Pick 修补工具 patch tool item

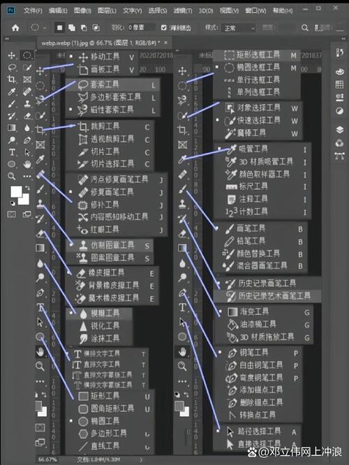(116, 205)
